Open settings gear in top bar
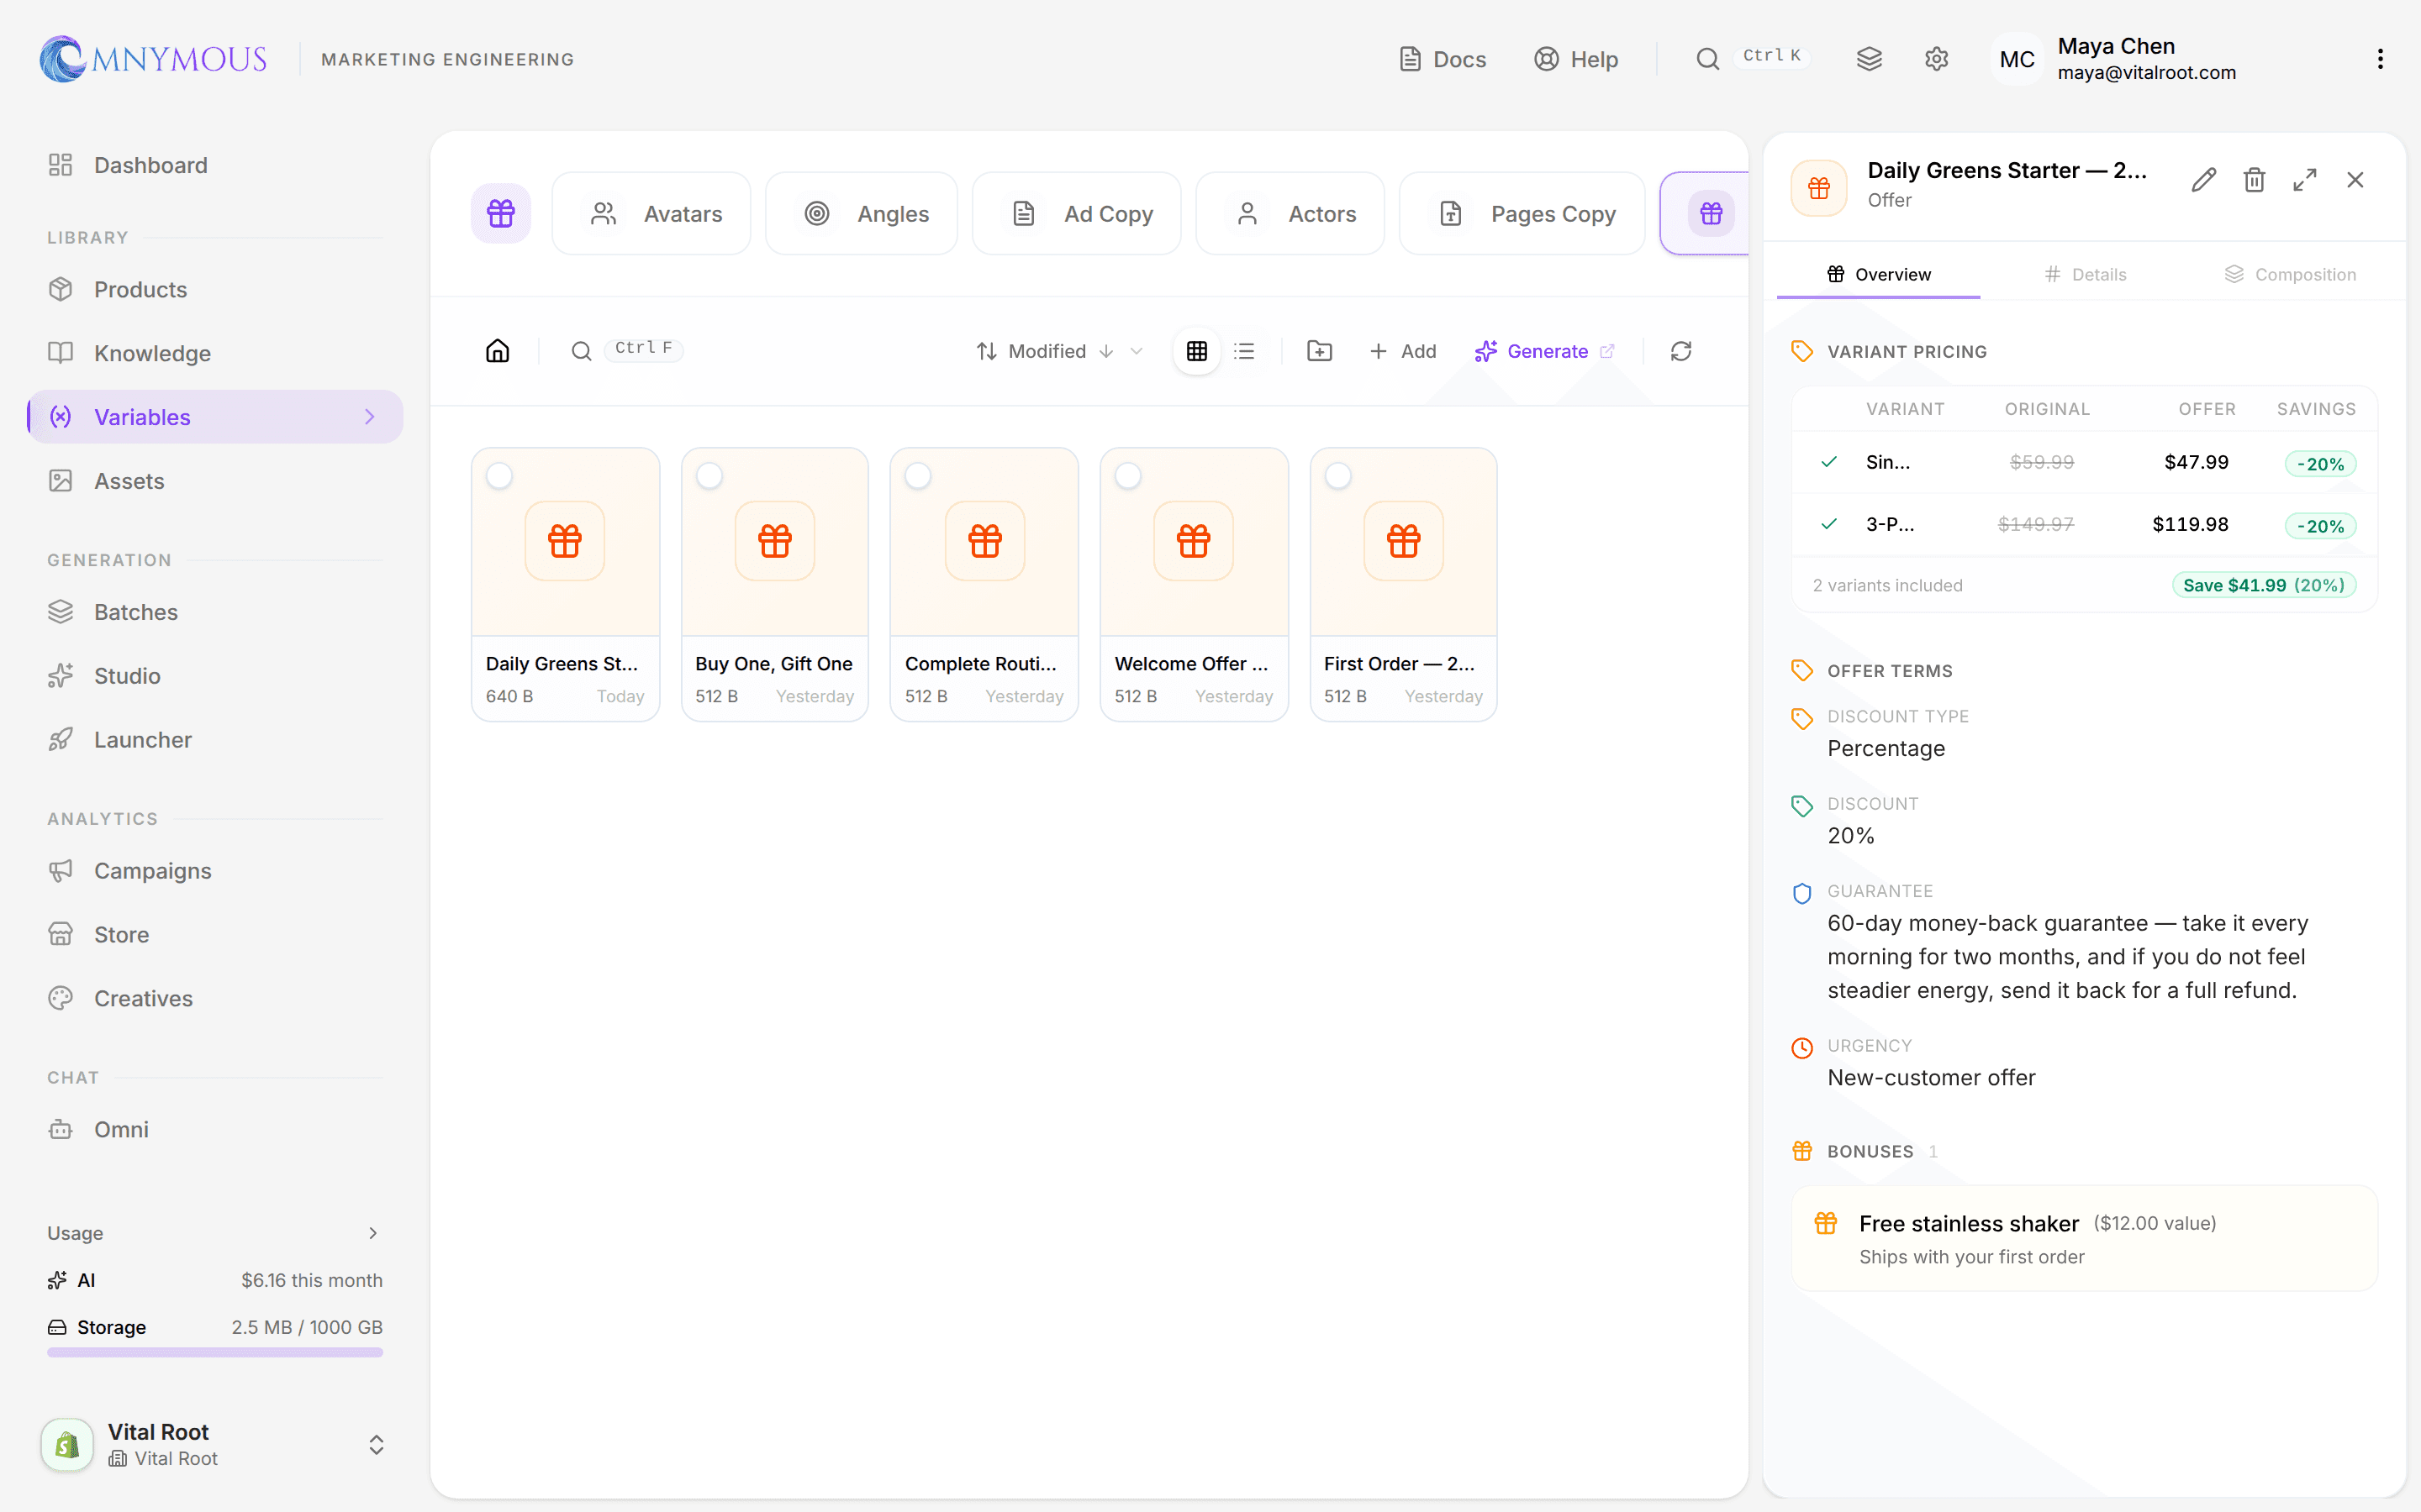2421x1512 pixels. (1936, 59)
